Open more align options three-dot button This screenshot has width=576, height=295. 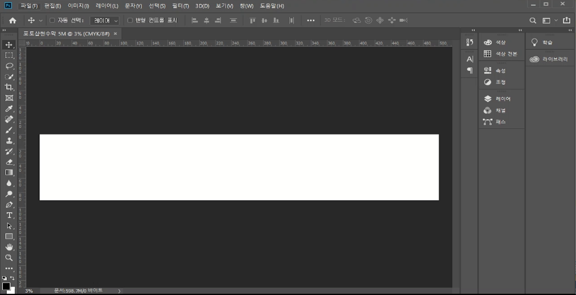[311, 21]
